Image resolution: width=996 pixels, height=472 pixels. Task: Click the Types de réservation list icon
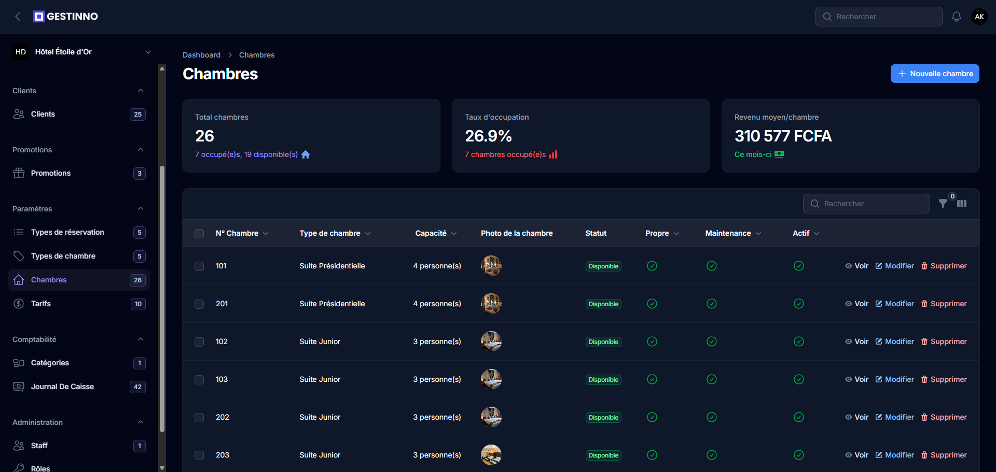click(19, 232)
